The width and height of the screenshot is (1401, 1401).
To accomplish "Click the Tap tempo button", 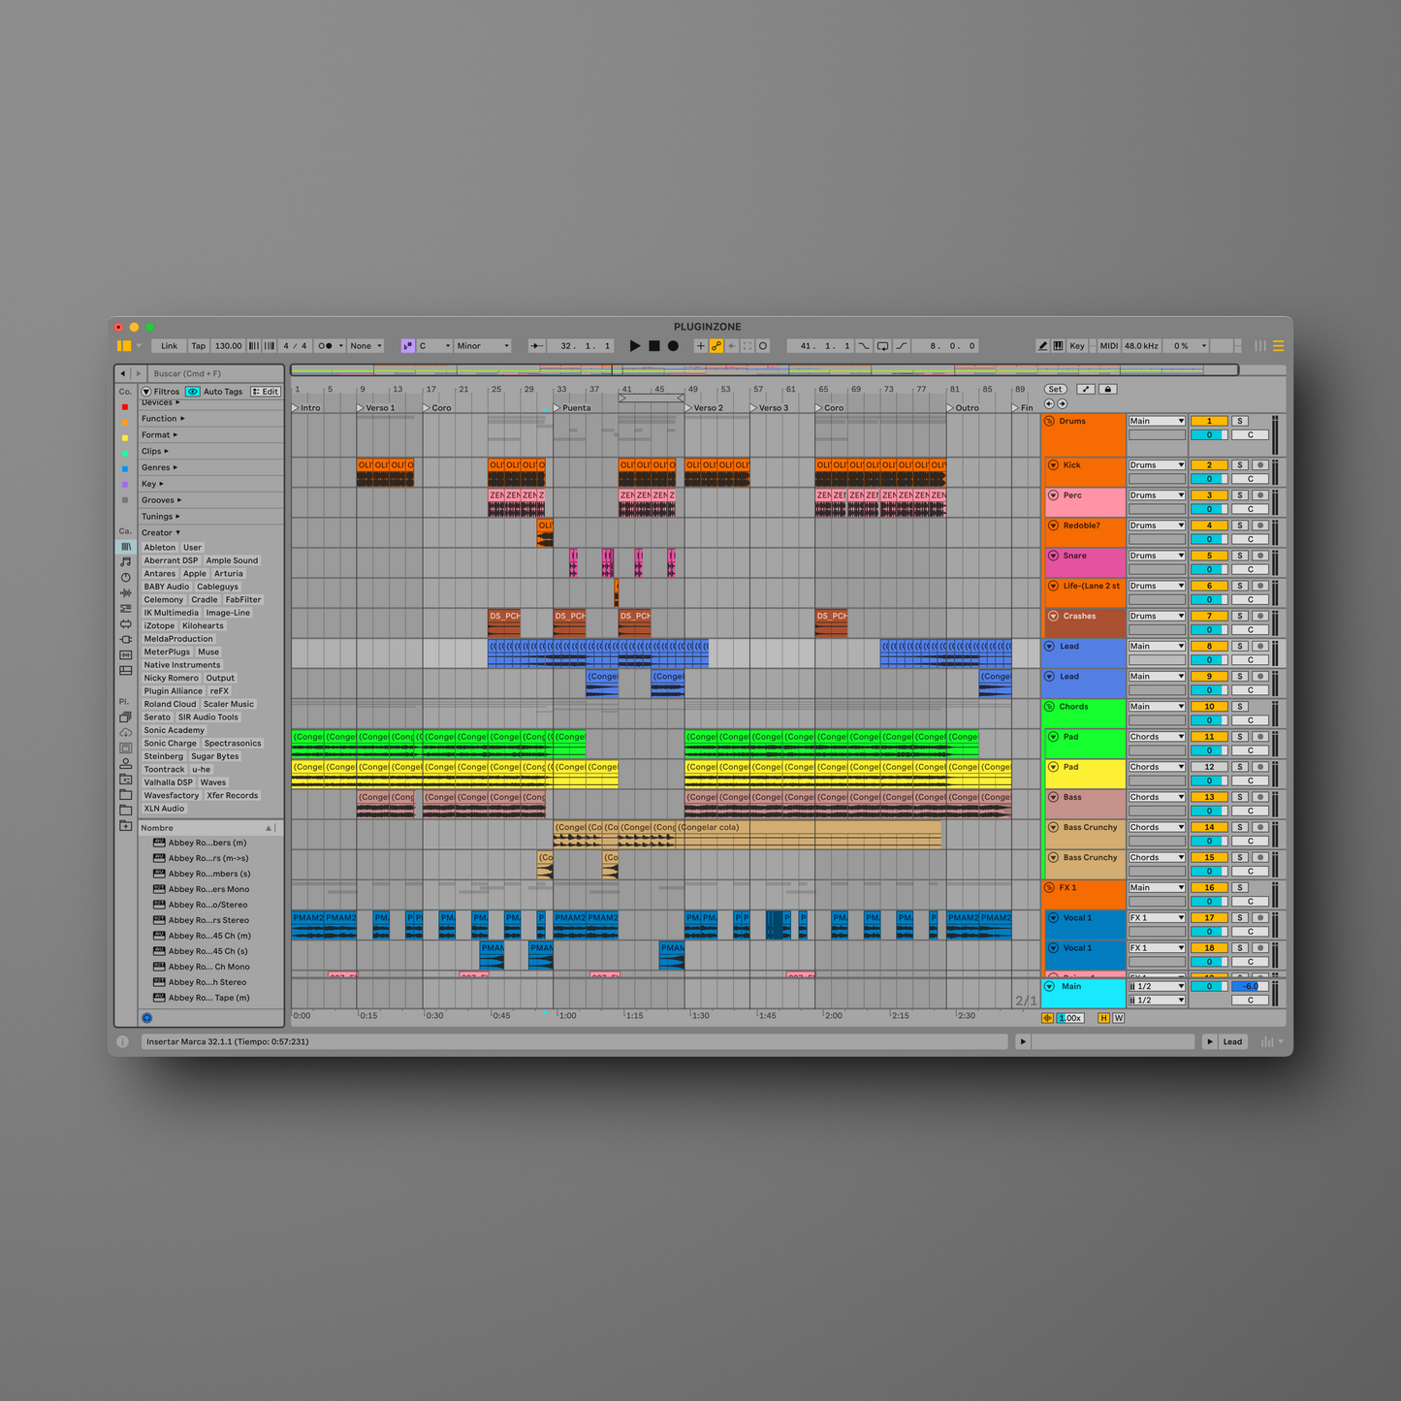I will 198,345.
